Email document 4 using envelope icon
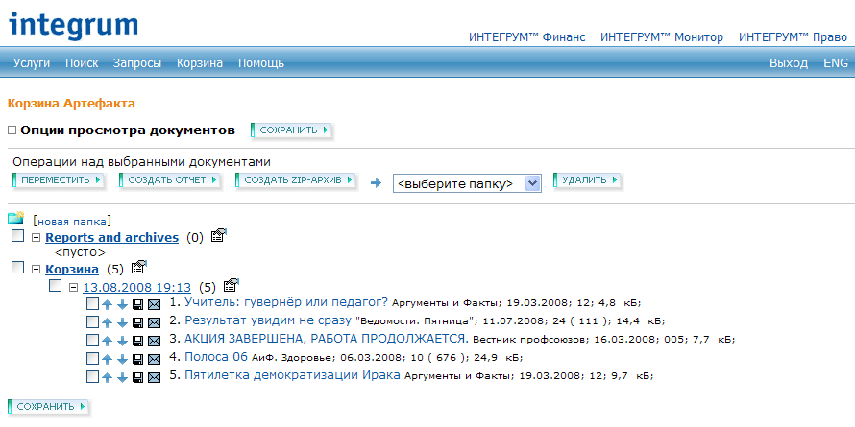The image size is (855, 427). point(154,359)
